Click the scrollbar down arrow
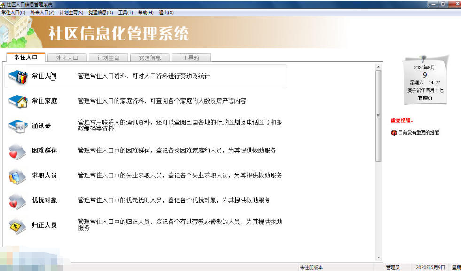Image resolution: width=461 pixels, height=271 pixels. pos(379,257)
